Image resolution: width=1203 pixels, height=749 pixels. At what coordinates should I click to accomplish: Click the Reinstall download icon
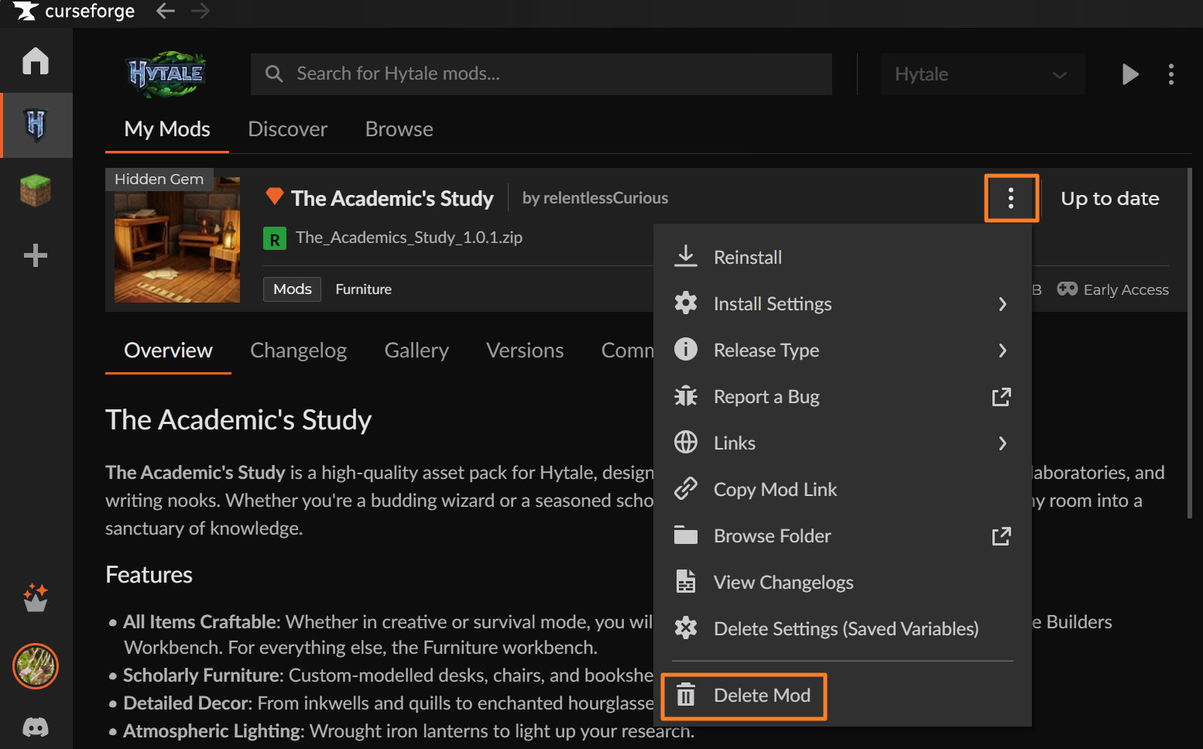pos(686,256)
